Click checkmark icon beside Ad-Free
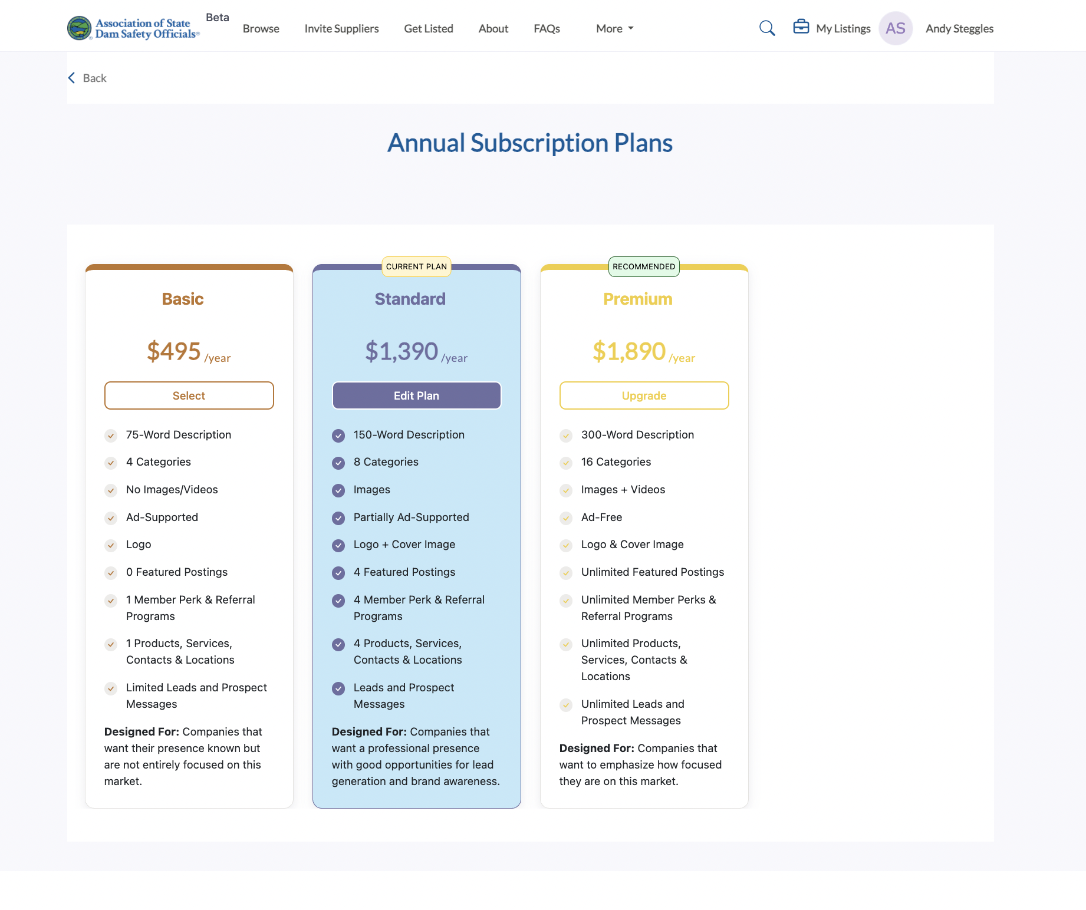Screen dimensions: 1086x910 566,518
